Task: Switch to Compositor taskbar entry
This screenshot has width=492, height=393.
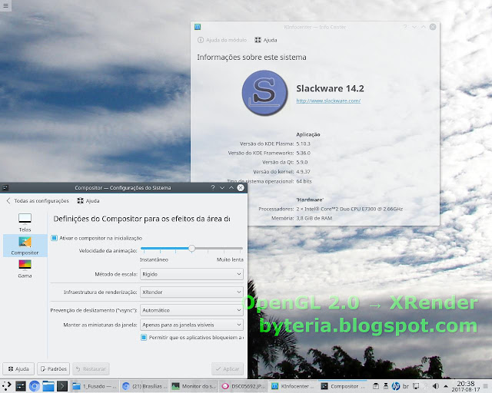Action: pyautogui.click(x=343, y=386)
